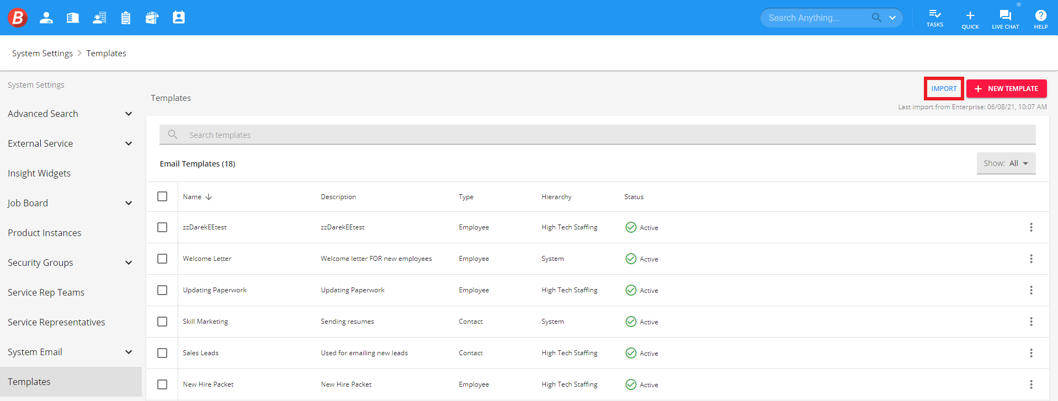Click the Bullhorn B logo
1058x401 pixels.
[18, 18]
